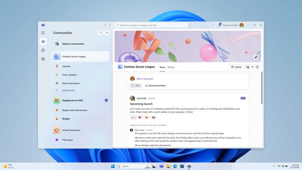Viewport: 302px width, 170px height.
Task: Click the search box for people and messages
Action: coord(151,25)
